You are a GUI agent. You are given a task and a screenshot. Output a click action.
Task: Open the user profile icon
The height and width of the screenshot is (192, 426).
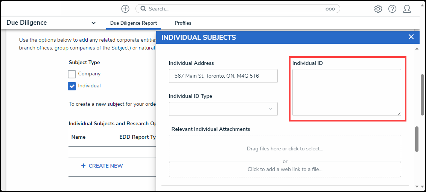[407, 9]
